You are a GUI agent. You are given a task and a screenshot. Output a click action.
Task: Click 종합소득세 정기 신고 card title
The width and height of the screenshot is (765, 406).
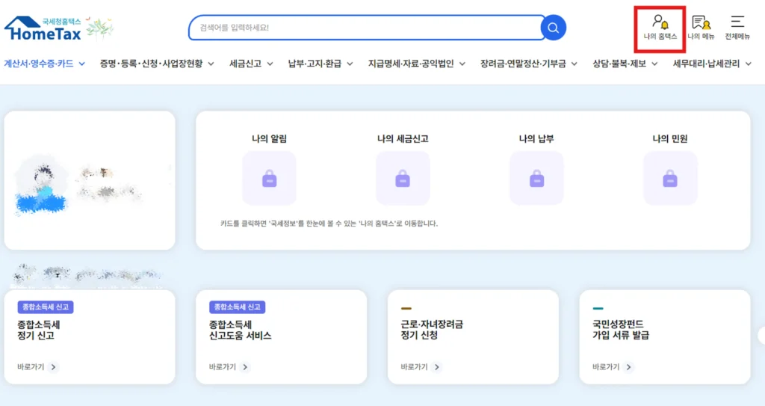pos(39,330)
